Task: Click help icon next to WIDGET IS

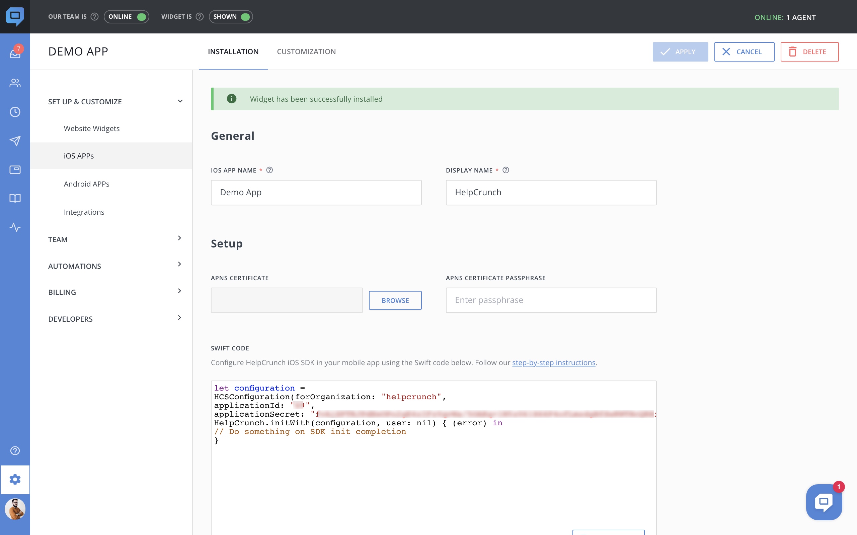Action: click(200, 17)
